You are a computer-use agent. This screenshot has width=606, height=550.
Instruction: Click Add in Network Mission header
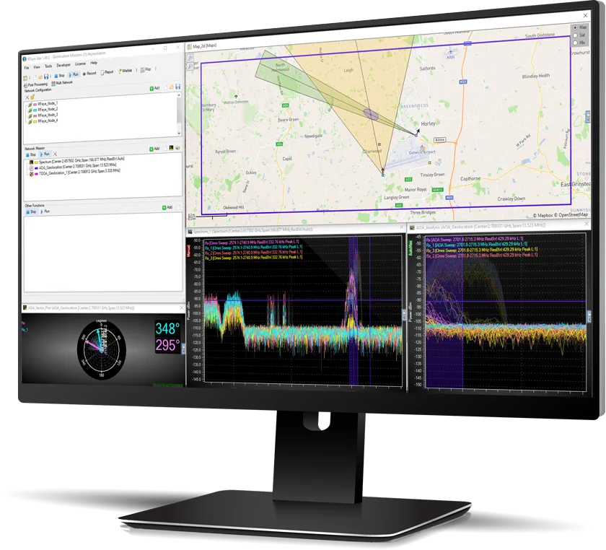click(x=154, y=149)
